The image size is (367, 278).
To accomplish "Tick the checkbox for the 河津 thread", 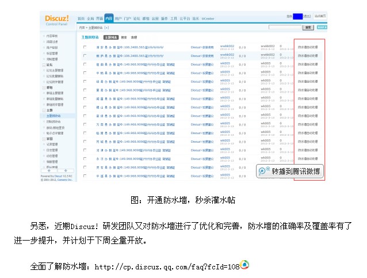I will click(85, 150).
